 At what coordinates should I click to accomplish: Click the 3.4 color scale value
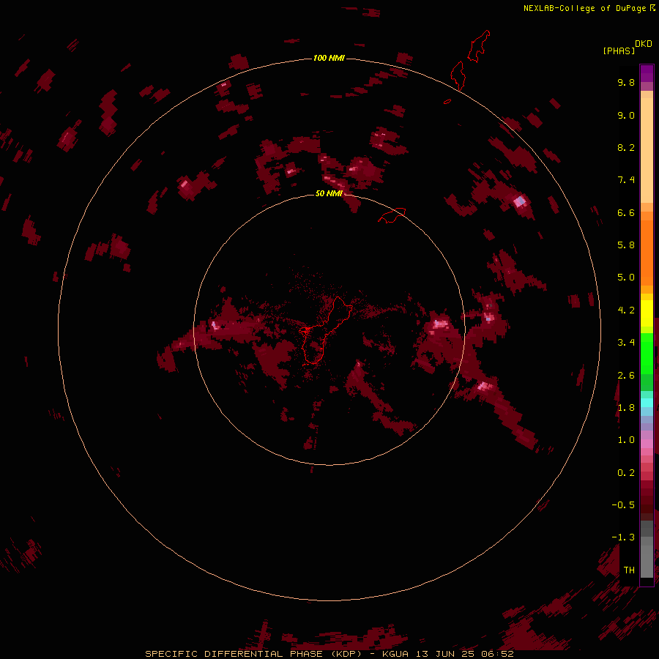pyautogui.click(x=626, y=343)
